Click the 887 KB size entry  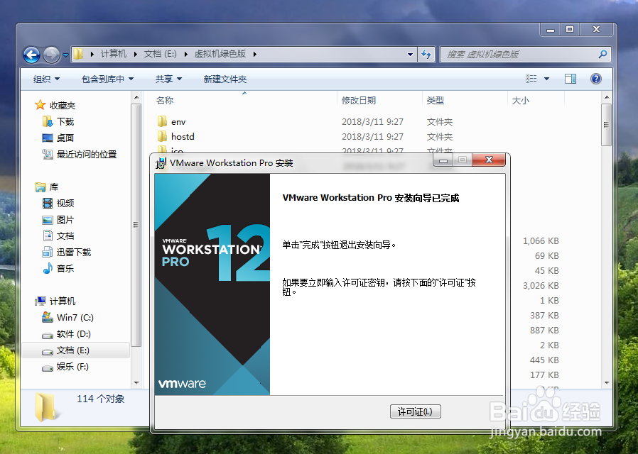point(544,330)
